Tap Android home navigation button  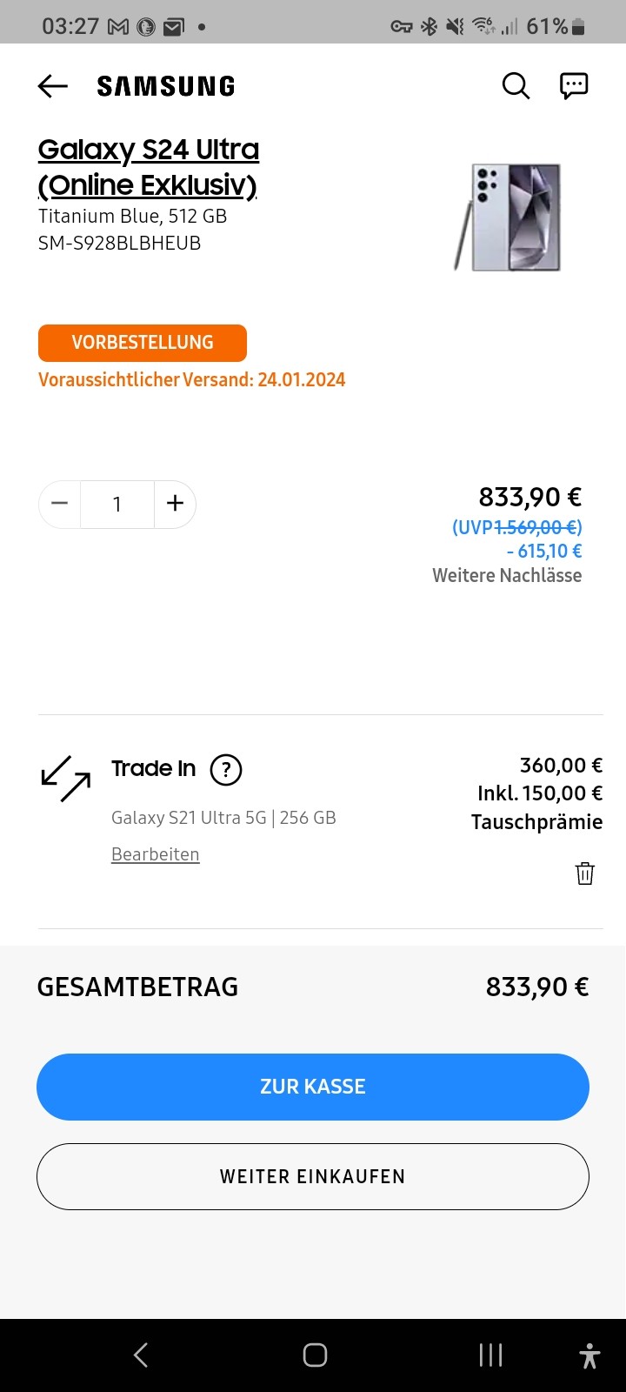click(315, 1355)
